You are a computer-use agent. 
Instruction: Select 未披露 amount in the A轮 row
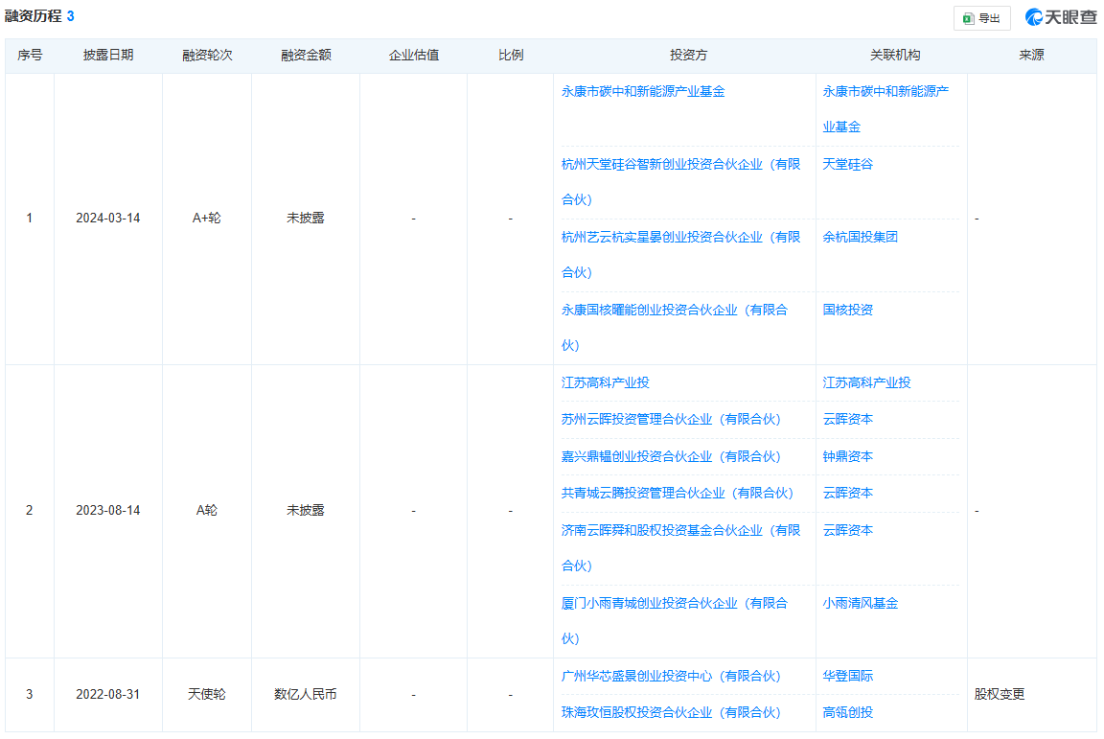point(306,511)
